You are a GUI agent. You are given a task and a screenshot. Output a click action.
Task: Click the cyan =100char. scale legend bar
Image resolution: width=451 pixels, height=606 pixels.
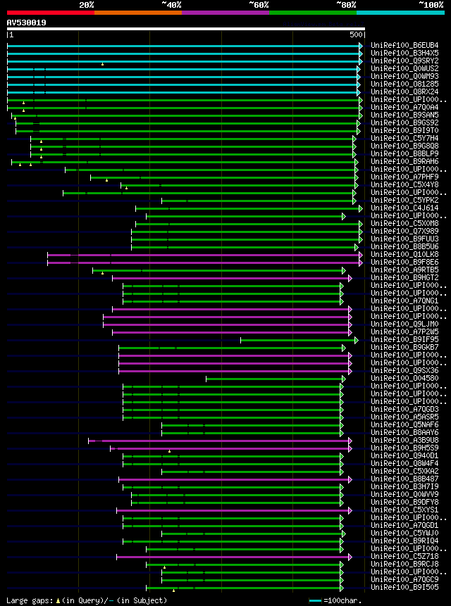(315, 600)
